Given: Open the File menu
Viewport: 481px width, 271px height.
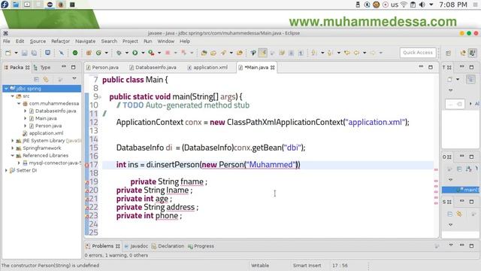Looking at the screenshot, I should [x=7, y=41].
